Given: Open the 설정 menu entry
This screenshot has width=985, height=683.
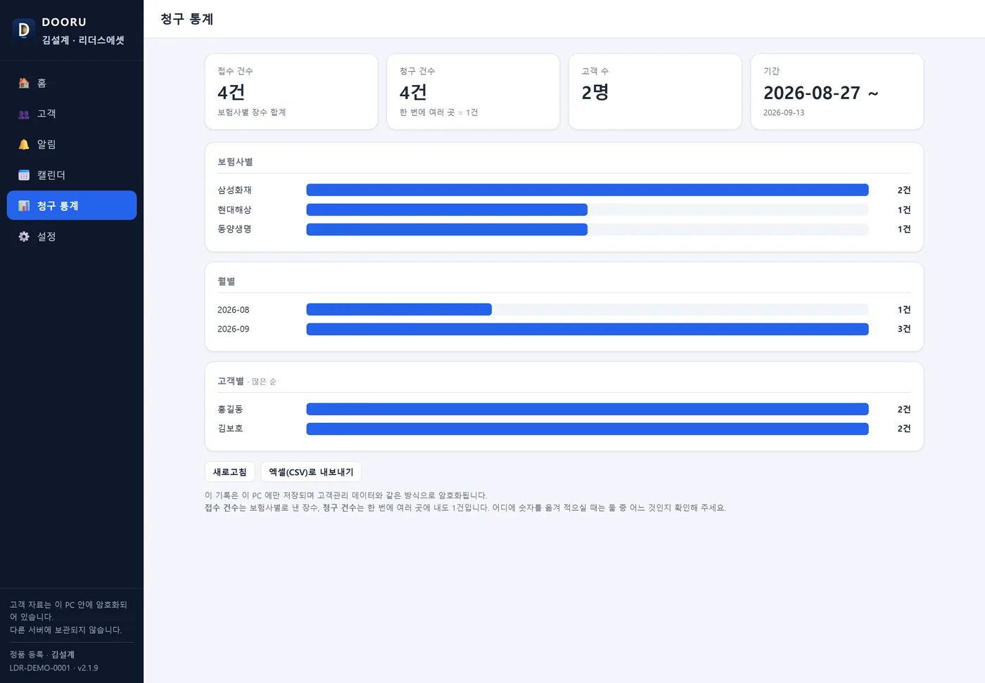Looking at the screenshot, I should tap(72, 237).
